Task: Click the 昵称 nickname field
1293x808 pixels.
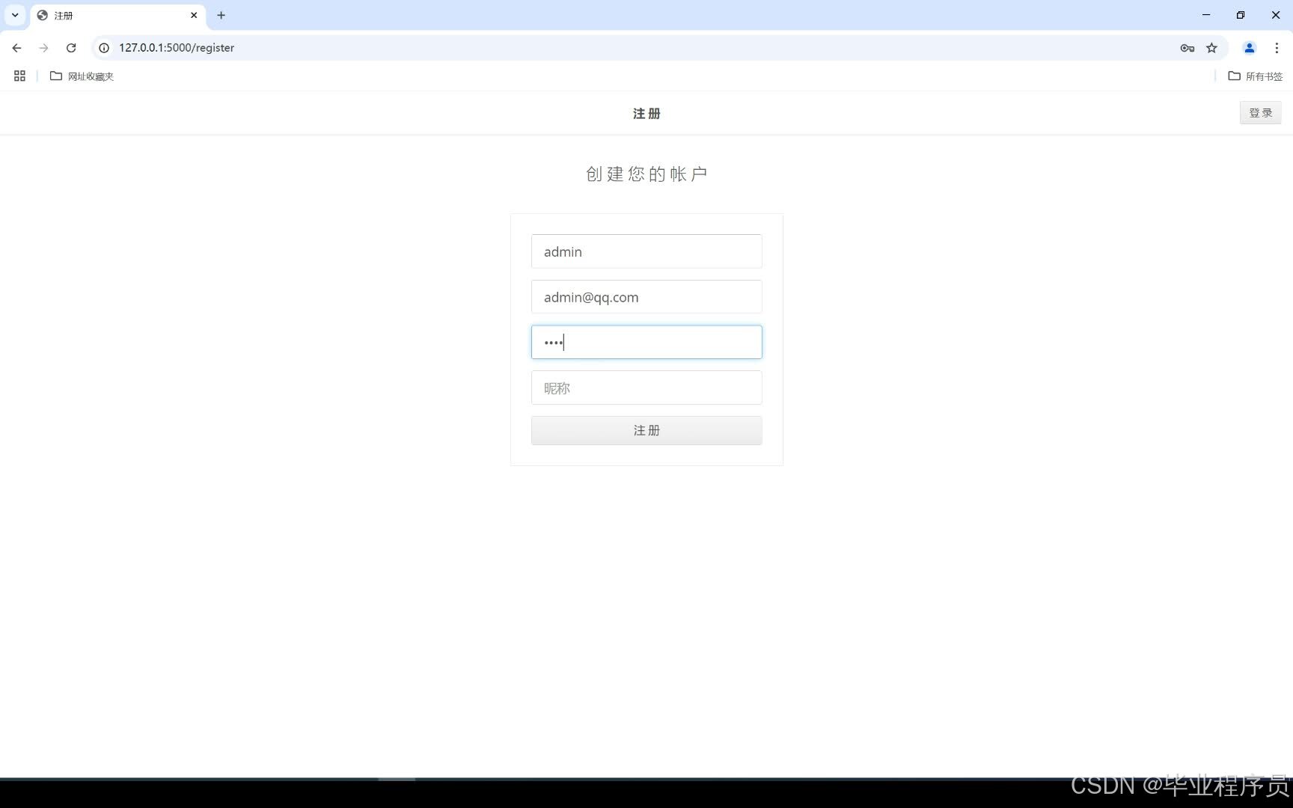Action: point(646,388)
